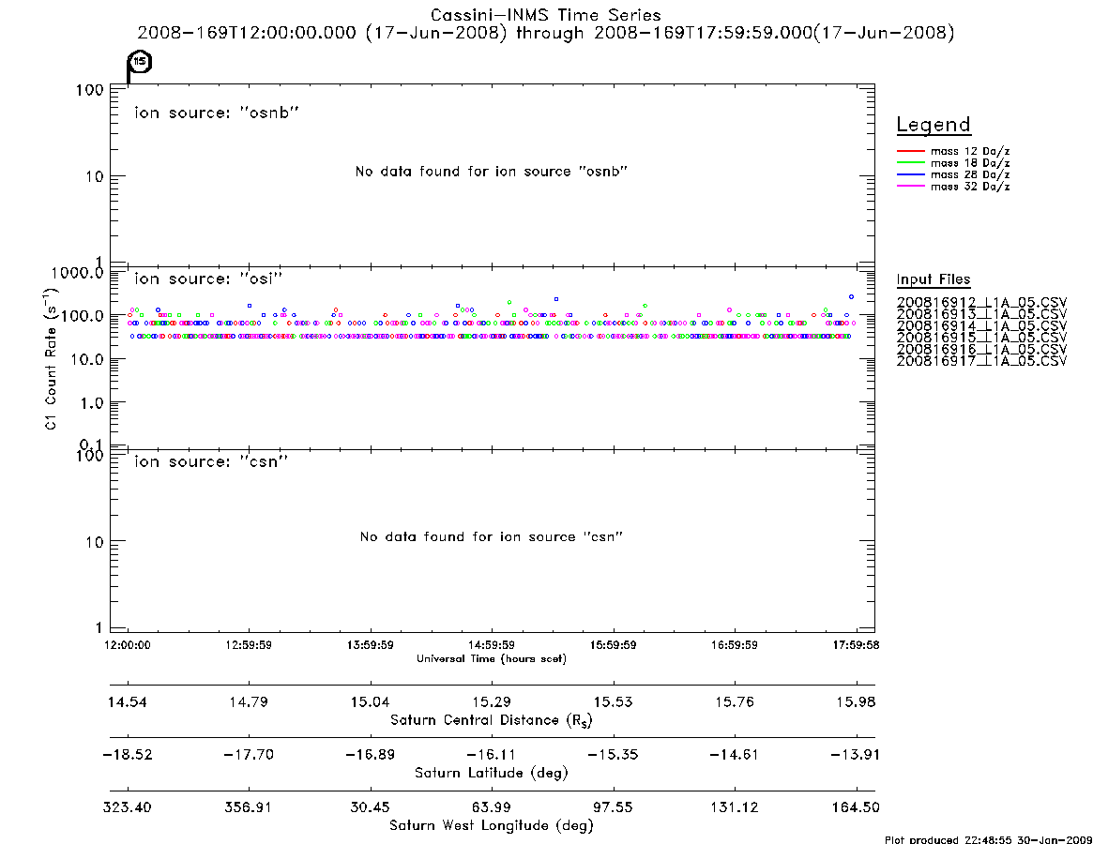Click the 100.0 tick label on the osi panel

[83, 316]
